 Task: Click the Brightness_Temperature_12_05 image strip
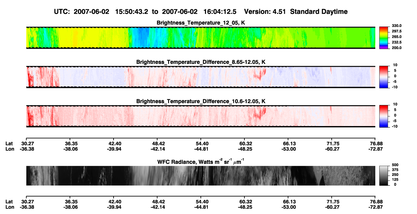(x=200, y=38)
